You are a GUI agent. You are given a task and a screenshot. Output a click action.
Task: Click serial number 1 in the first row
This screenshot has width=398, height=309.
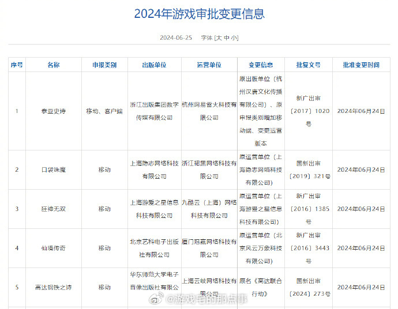(17, 111)
